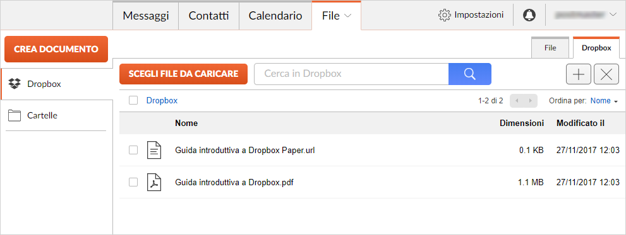This screenshot has height=235, width=626.
Task: Open the Ordina per Nome dropdown
Action: pyautogui.click(x=604, y=101)
